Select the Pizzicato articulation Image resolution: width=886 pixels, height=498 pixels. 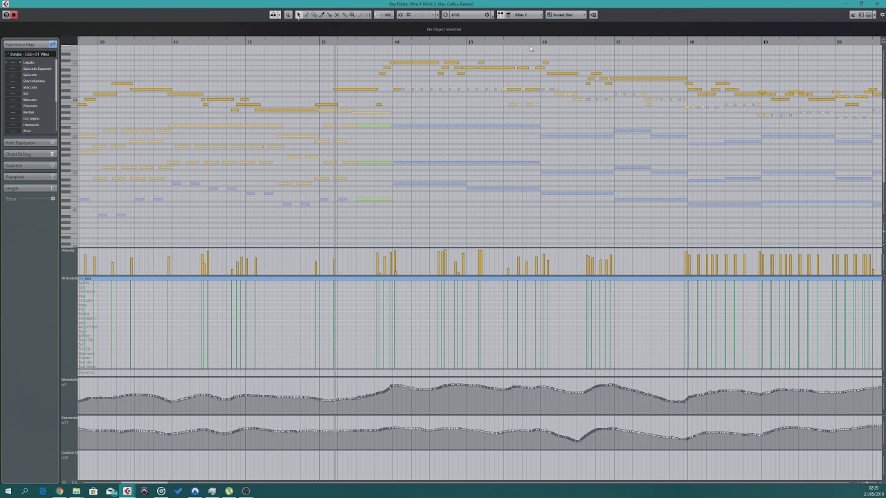tap(30, 106)
